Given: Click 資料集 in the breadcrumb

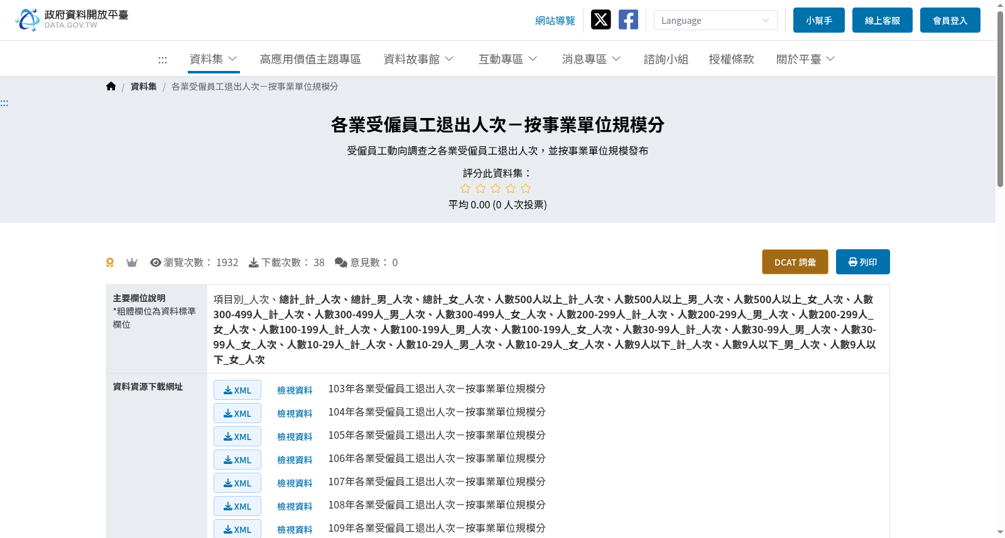Looking at the screenshot, I should [144, 87].
